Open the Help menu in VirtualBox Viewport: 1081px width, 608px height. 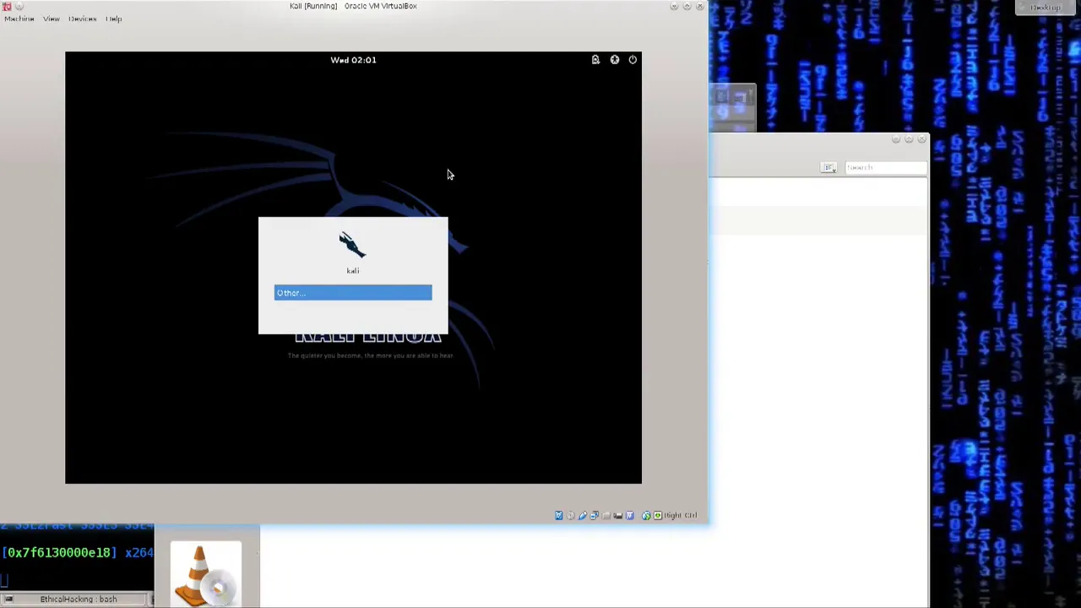[114, 19]
